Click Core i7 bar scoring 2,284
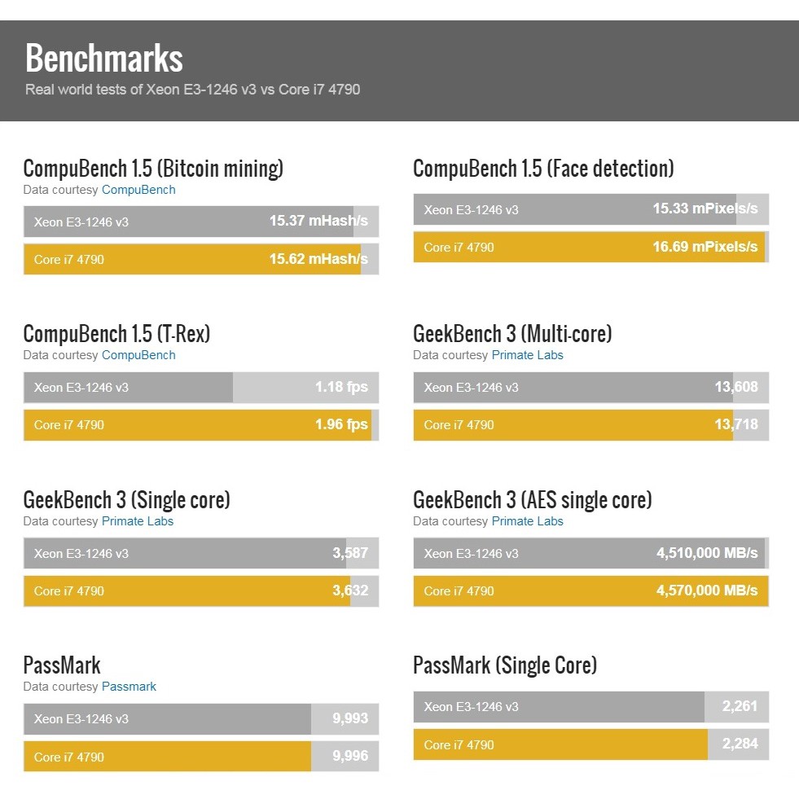This screenshot has width=799, height=799. pyautogui.click(x=590, y=744)
